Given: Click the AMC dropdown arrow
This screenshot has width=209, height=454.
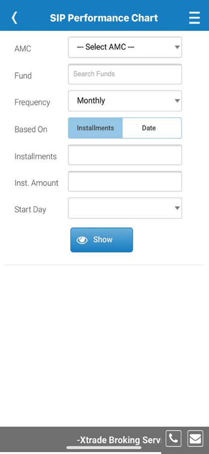Looking at the screenshot, I should click(x=177, y=47).
